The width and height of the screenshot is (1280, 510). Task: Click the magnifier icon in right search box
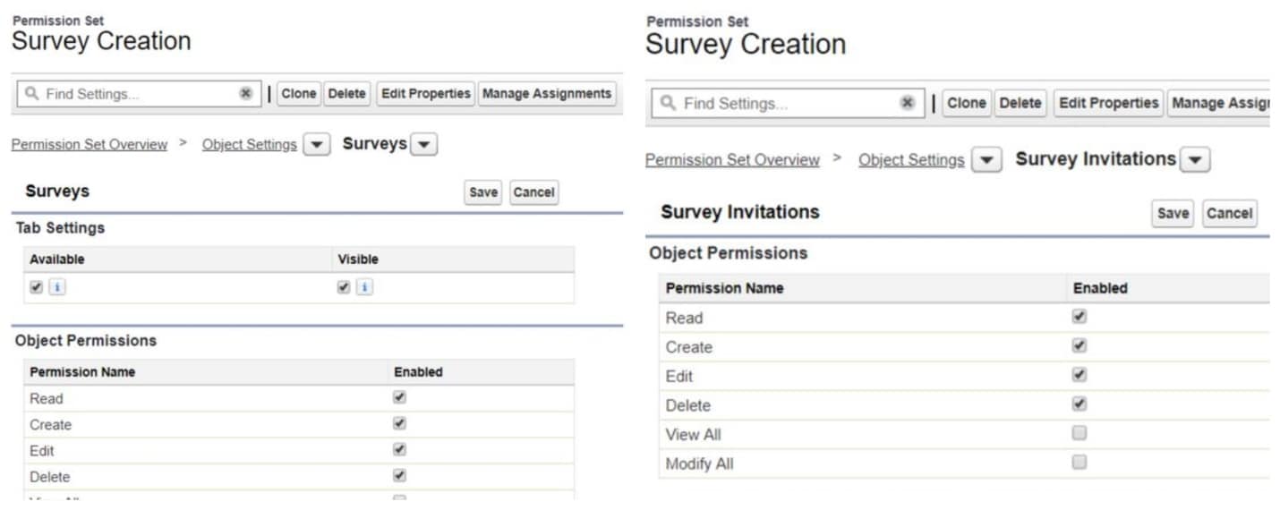(x=668, y=103)
